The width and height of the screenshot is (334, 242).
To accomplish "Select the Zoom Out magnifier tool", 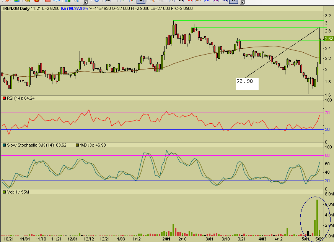I will click(162, 2).
